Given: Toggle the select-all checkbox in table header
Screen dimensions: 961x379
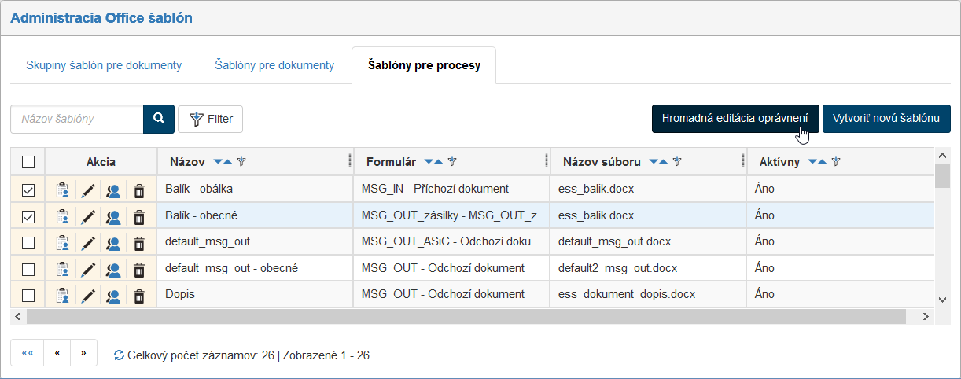Looking at the screenshot, I should (x=28, y=162).
